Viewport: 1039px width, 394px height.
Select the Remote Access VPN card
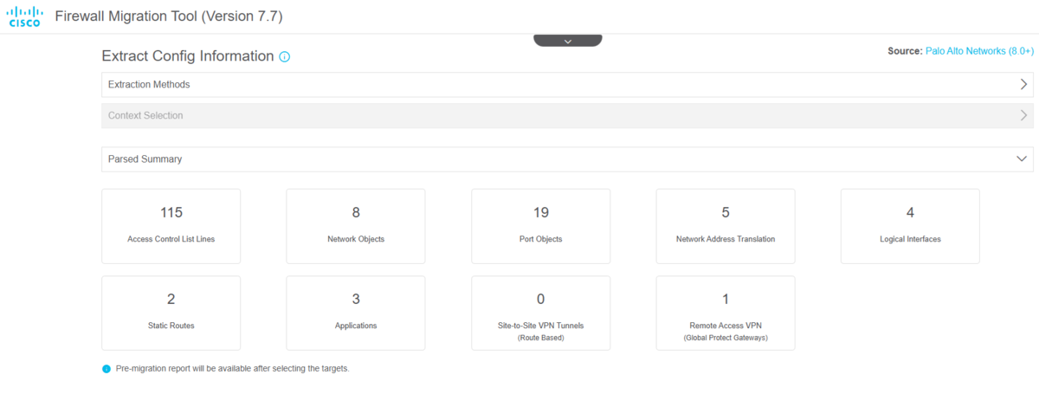pyautogui.click(x=726, y=313)
